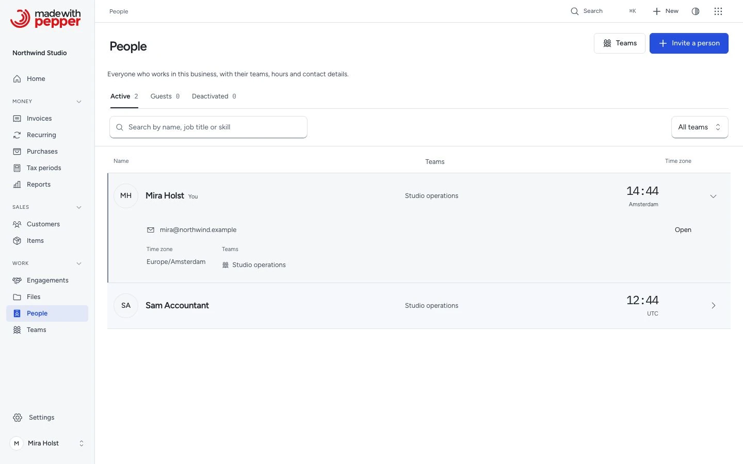The height and width of the screenshot is (464, 743).
Task: Click Open on Mira Holst's profile
Action: (x=683, y=230)
